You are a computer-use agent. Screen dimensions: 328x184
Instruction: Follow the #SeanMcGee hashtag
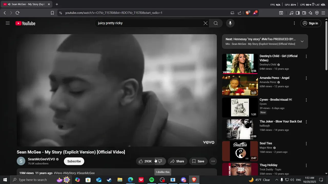(86, 173)
